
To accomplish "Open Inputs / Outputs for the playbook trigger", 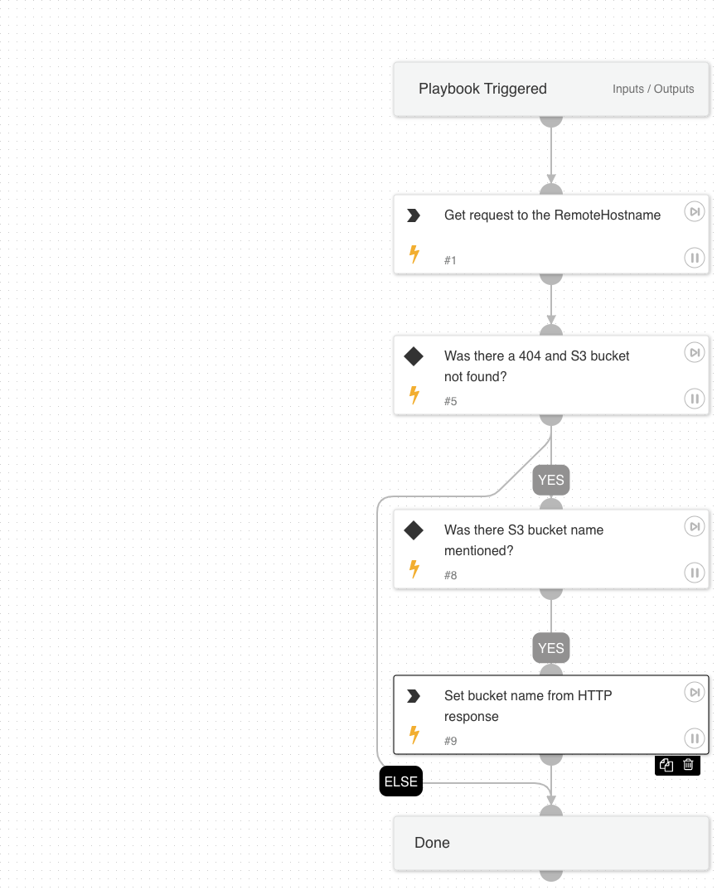I will [x=653, y=89].
